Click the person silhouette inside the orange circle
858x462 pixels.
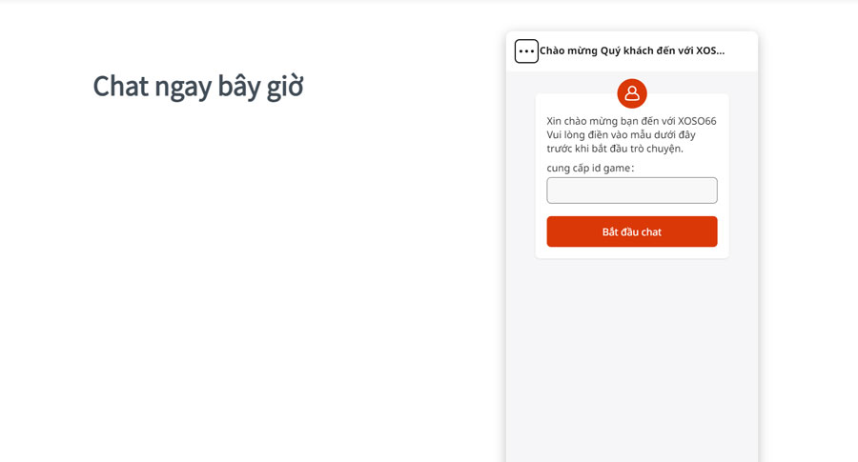click(x=632, y=93)
